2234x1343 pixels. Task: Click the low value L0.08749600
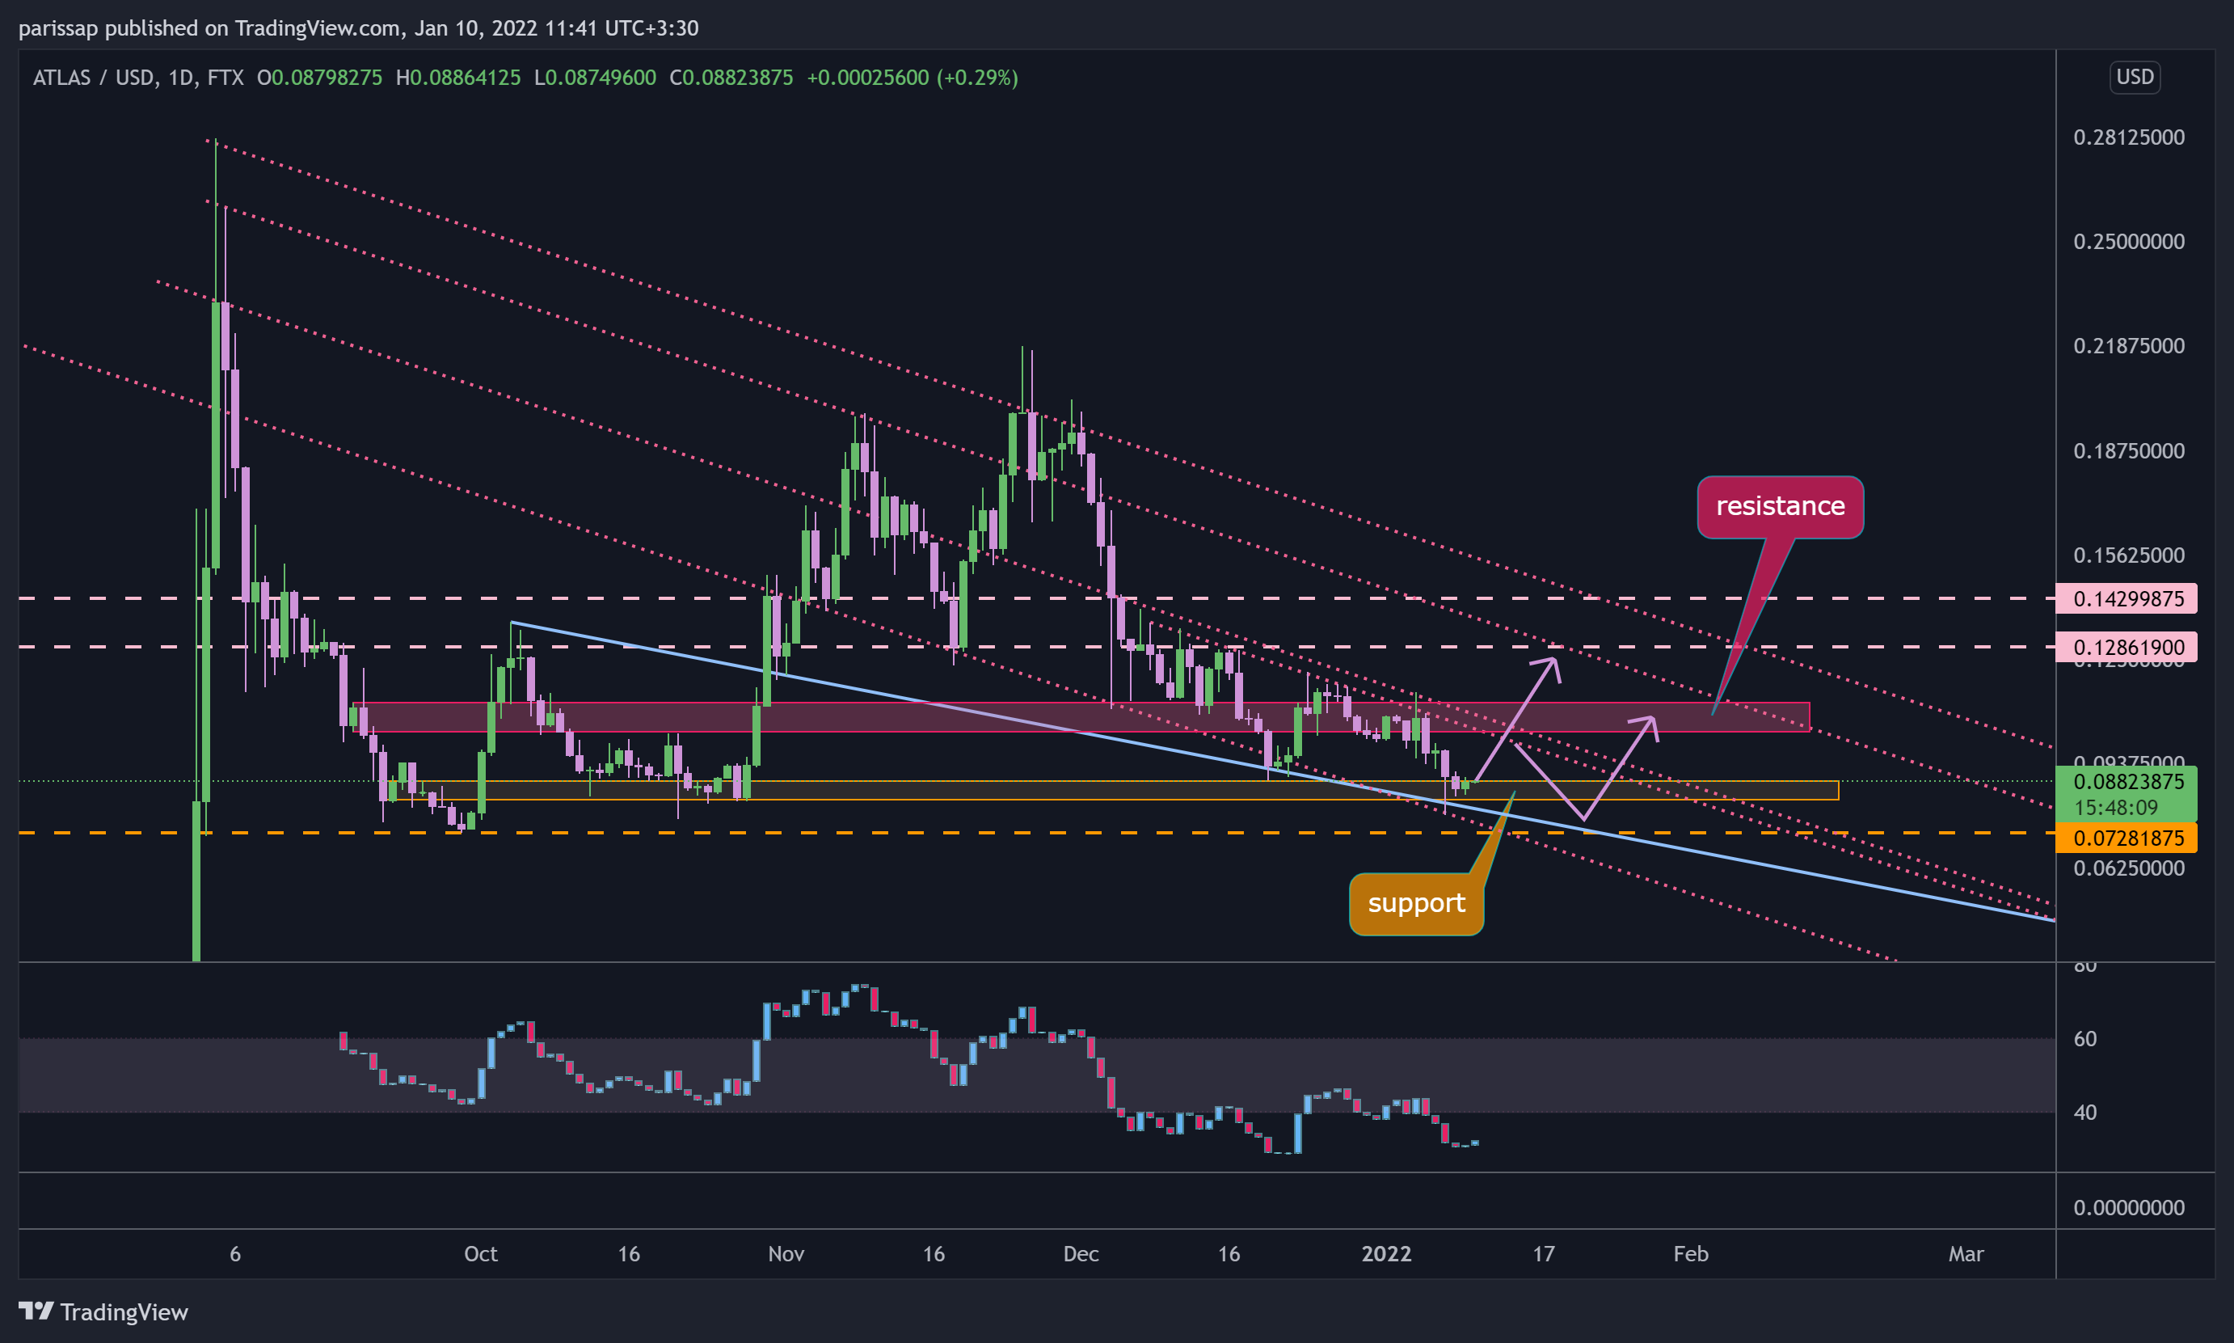[x=595, y=78]
